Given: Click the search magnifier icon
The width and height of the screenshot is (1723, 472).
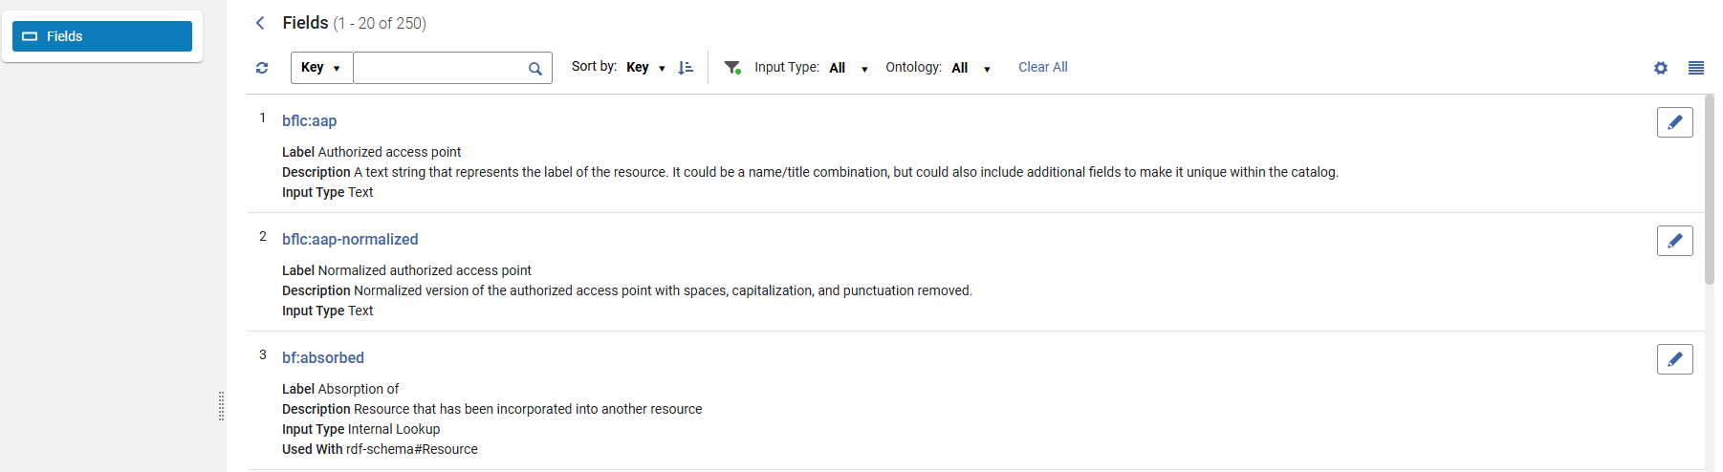Looking at the screenshot, I should (x=535, y=69).
